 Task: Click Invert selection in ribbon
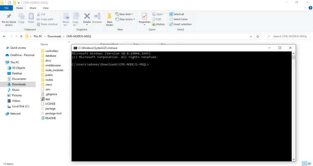[x=181, y=24]
